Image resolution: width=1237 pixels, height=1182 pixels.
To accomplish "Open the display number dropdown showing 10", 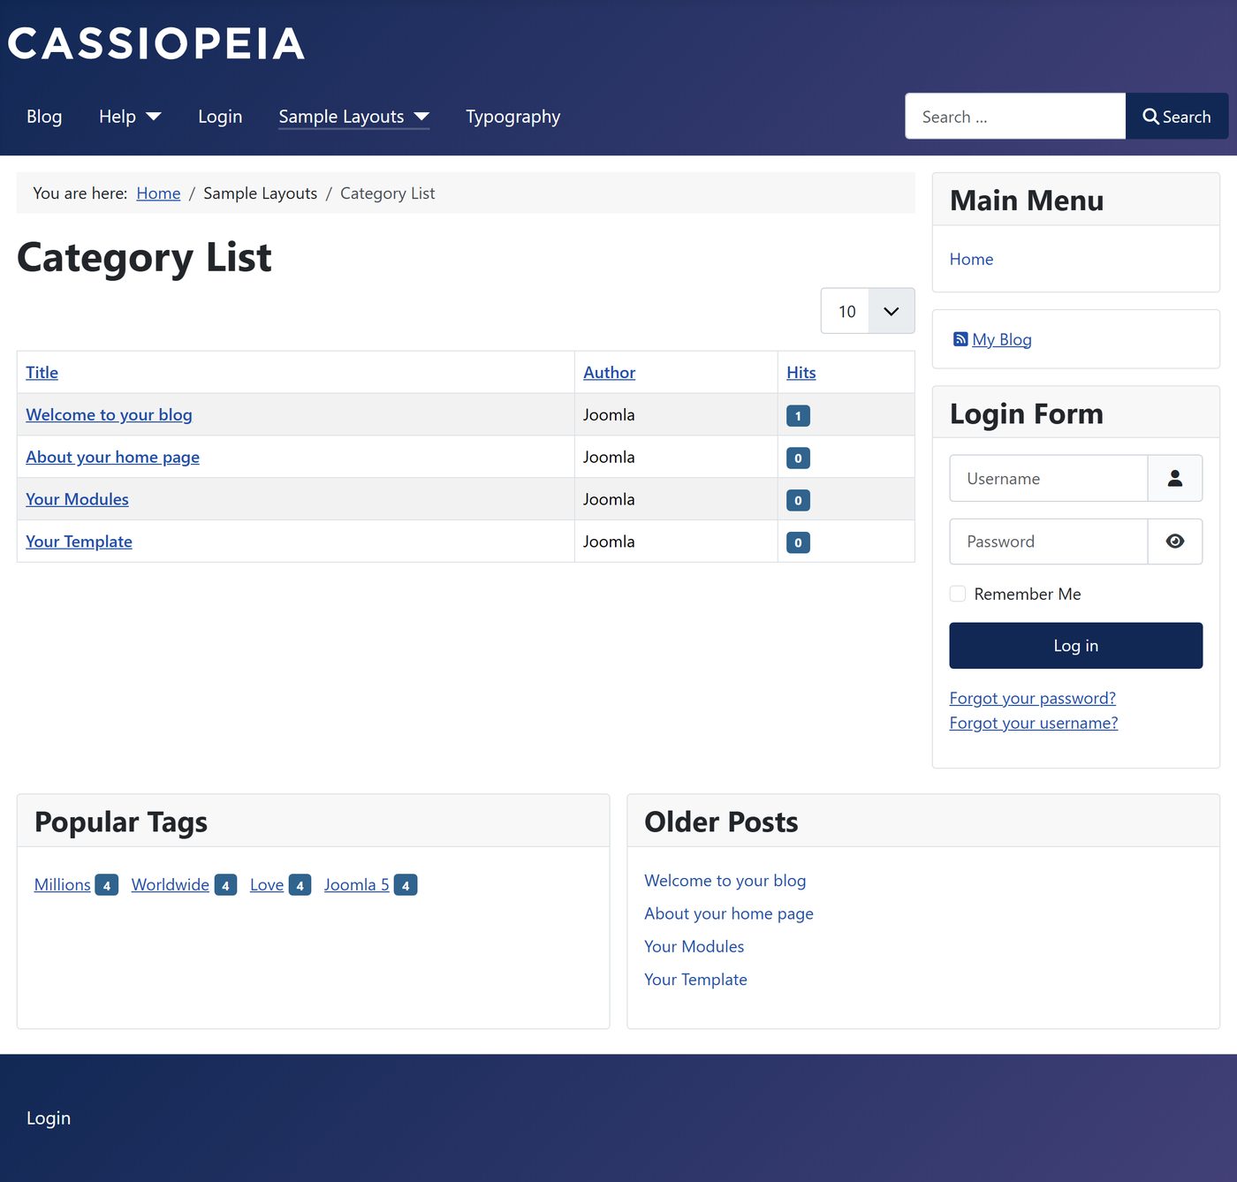I will 868,311.
